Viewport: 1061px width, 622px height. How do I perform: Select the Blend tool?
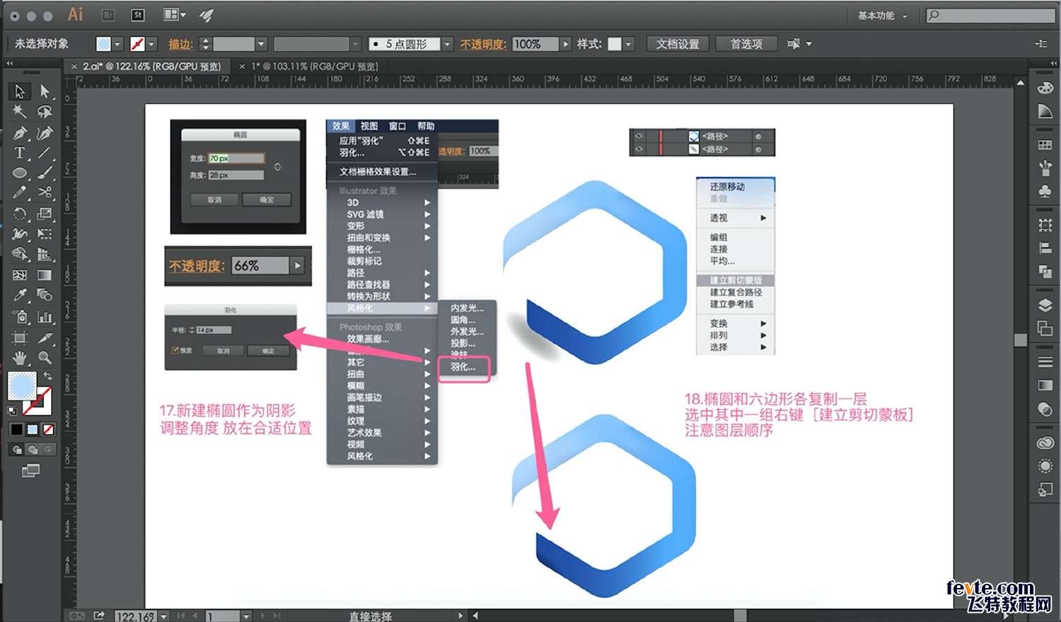pos(45,296)
